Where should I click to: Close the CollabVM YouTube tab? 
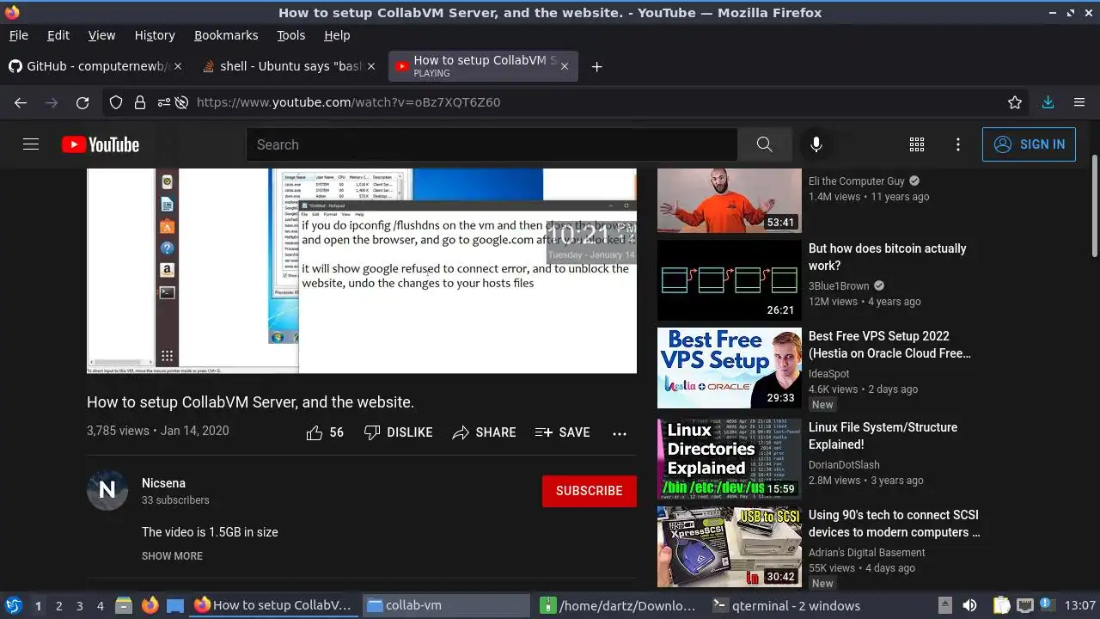564,66
